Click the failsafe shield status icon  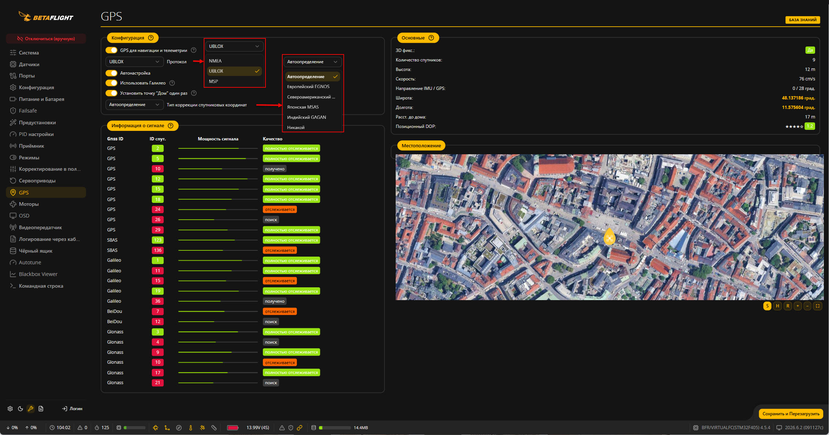[x=291, y=428]
